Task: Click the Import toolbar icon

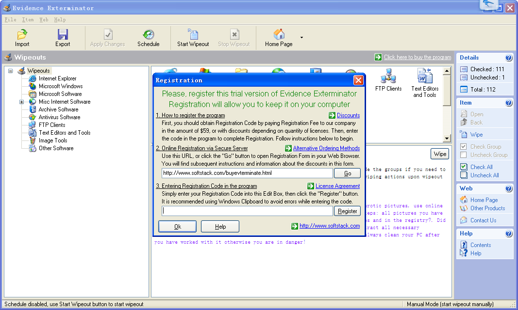Action: pos(22,35)
